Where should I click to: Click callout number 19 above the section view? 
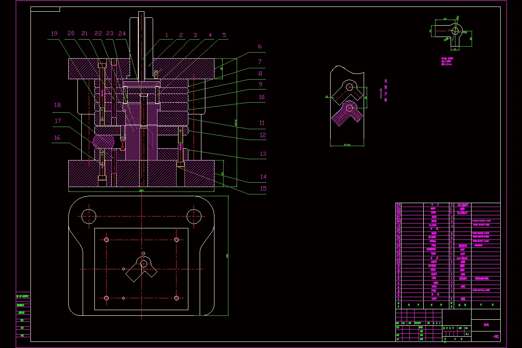(x=54, y=33)
